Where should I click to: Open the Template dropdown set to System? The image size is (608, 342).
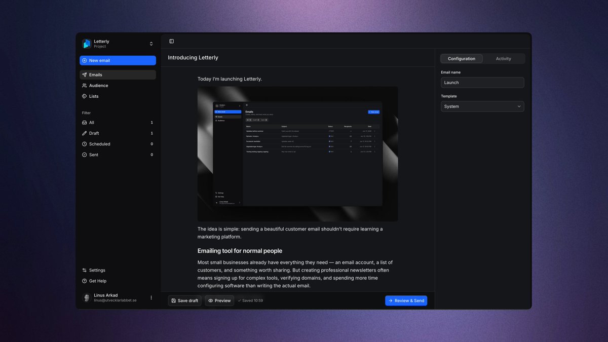pyautogui.click(x=482, y=106)
